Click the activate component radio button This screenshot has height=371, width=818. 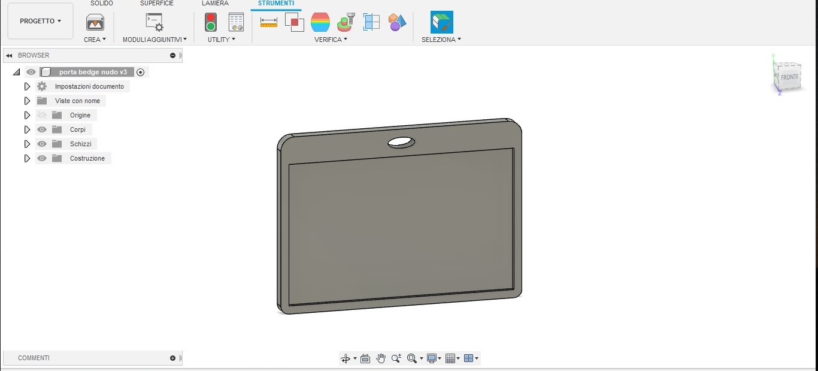click(141, 72)
